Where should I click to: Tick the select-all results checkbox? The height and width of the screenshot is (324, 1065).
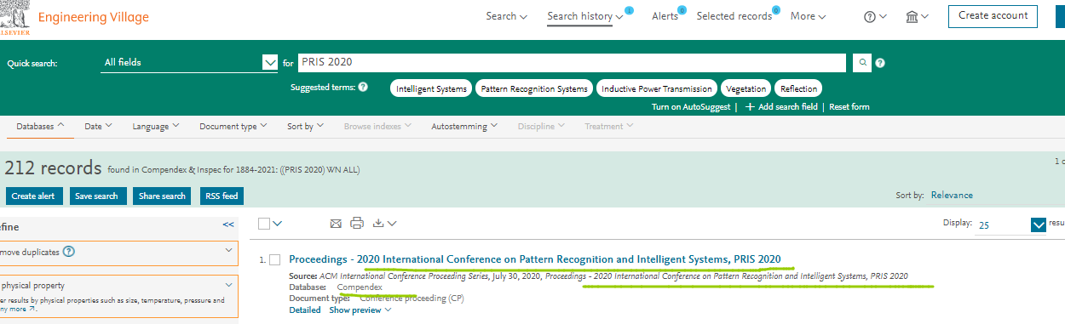pos(264,224)
